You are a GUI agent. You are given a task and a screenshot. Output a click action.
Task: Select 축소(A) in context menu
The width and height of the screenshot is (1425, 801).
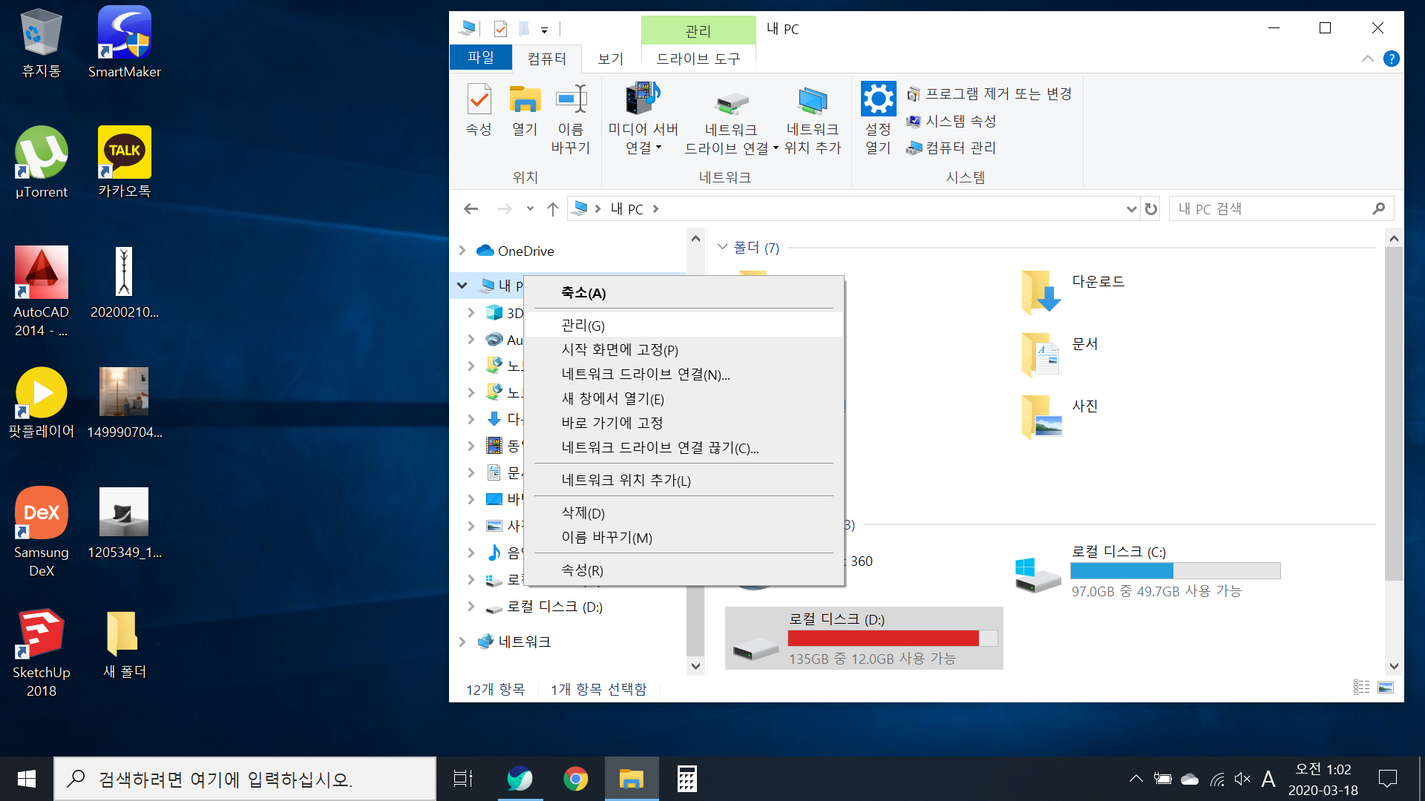684,293
